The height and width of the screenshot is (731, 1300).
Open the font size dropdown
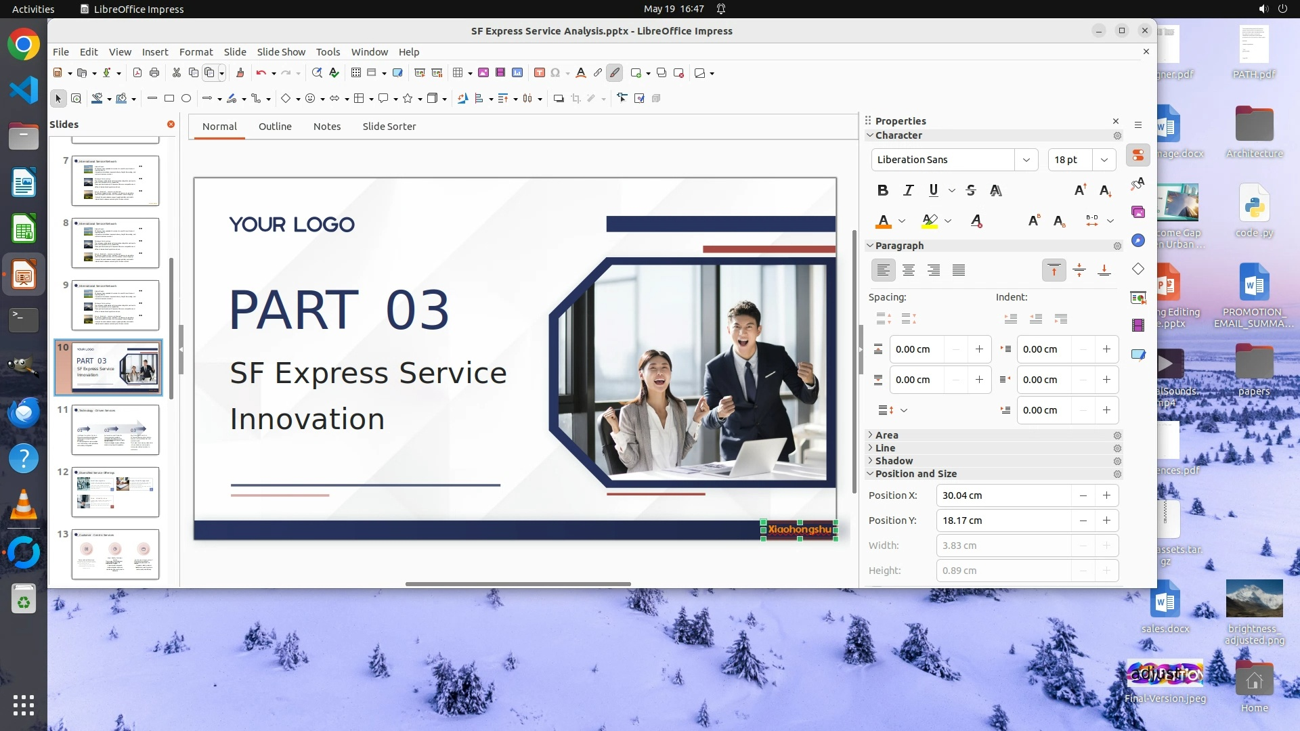click(1104, 160)
